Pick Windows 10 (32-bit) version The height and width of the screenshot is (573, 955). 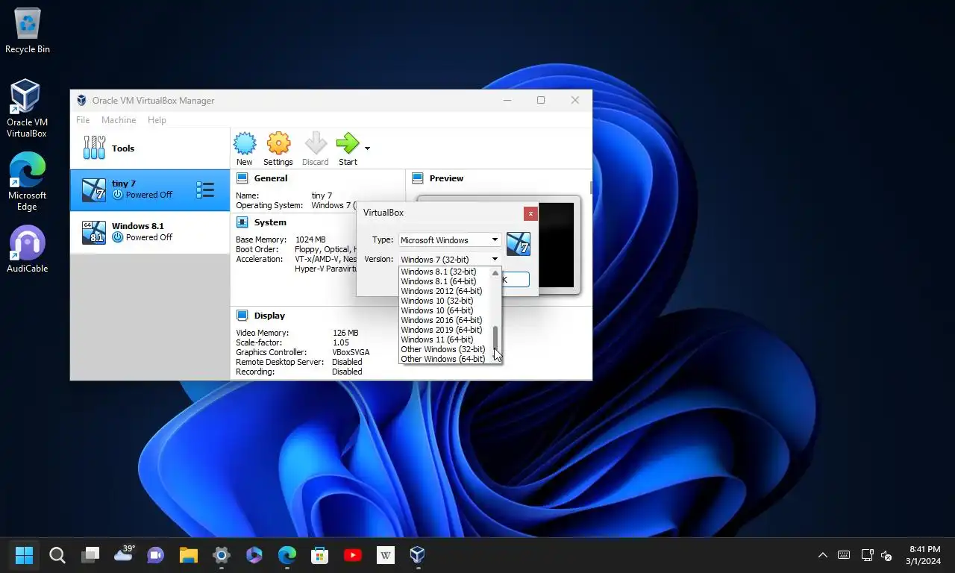(x=445, y=301)
